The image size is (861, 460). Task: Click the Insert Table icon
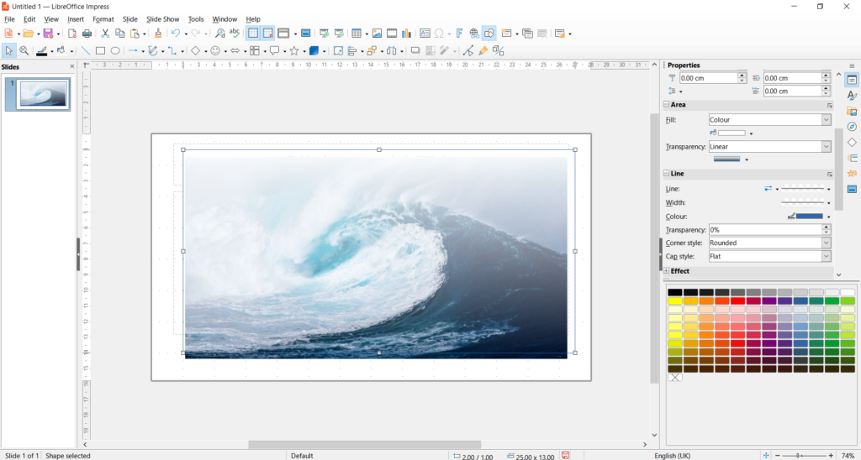tap(357, 34)
